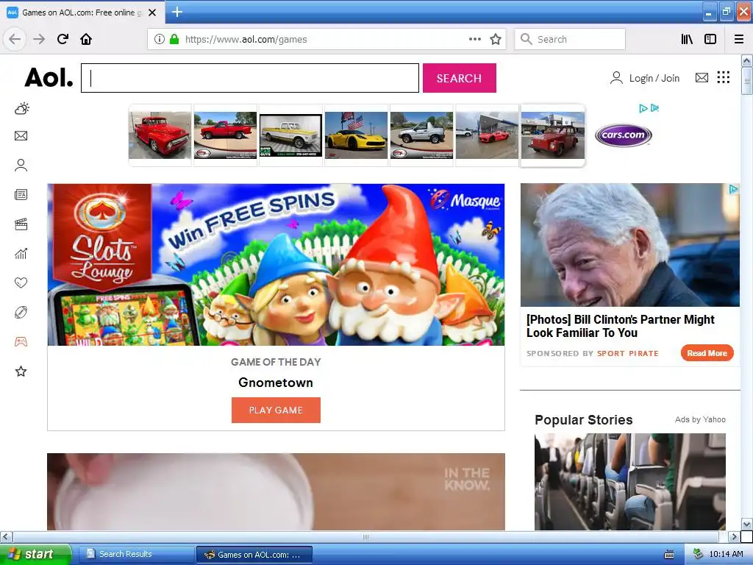The width and height of the screenshot is (753, 565).
Task: Open the entertainment clapperboard icon in sidebar
Action: [x=21, y=224]
